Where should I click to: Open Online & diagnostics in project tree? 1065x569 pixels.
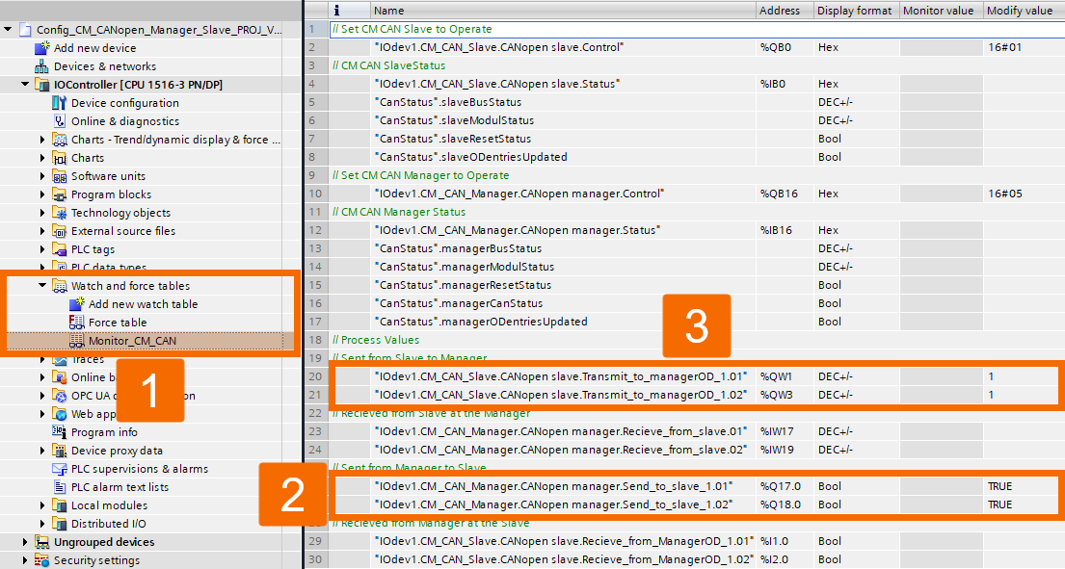coord(125,120)
